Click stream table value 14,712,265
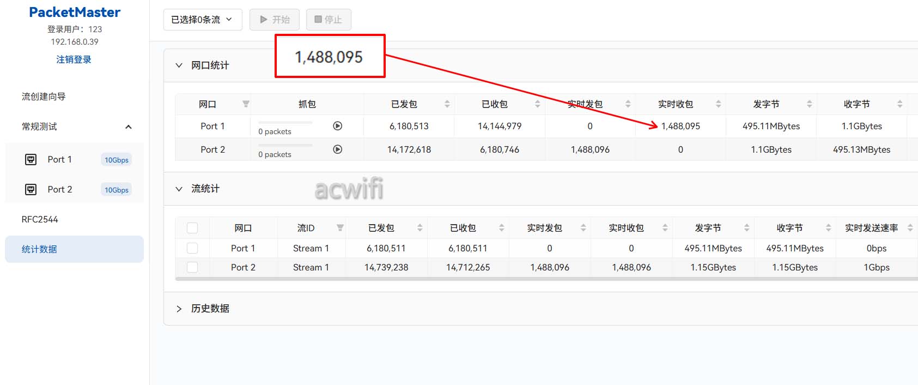 [468, 267]
